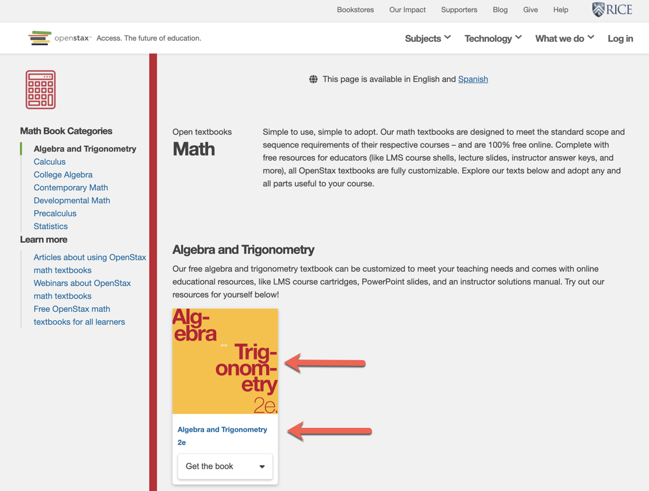Click the red calculator icon above Math Book Categories
The image size is (649, 491).
click(x=40, y=89)
